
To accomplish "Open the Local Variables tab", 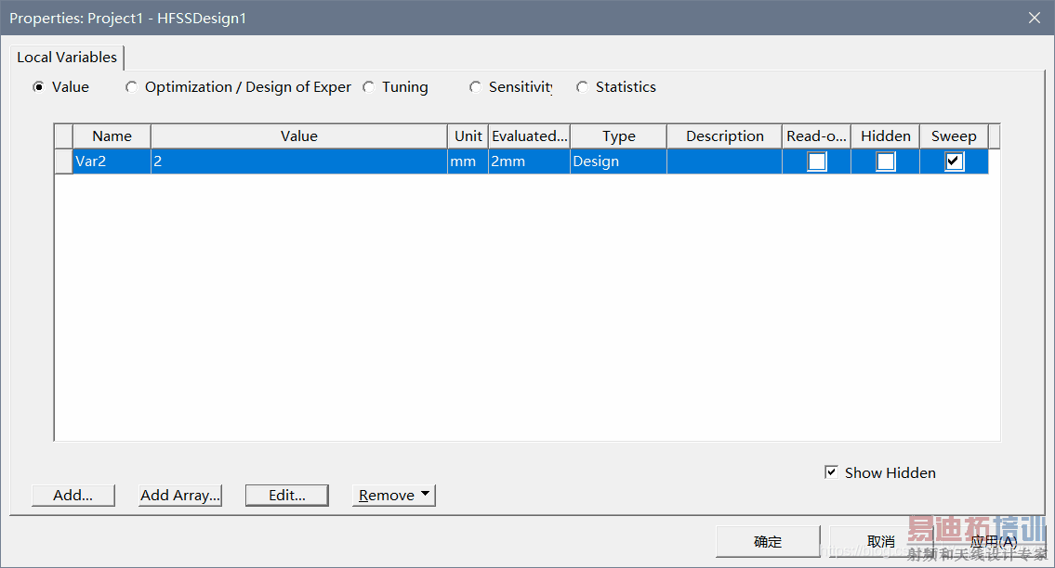I will coord(67,58).
